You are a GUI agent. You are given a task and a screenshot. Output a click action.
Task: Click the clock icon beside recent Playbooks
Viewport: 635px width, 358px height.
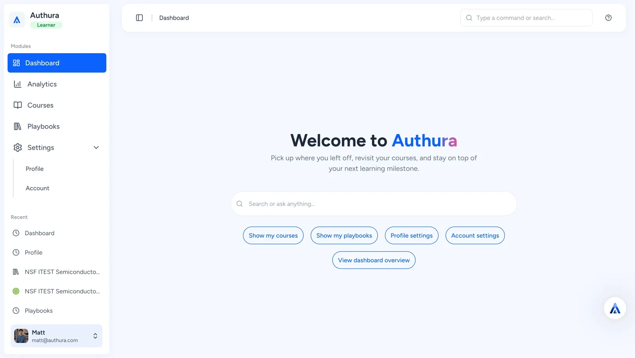(16, 311)
